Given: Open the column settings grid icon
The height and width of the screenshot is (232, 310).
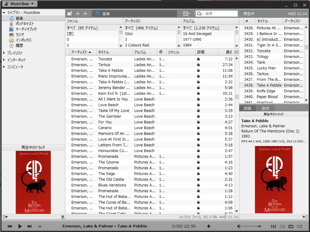Looking at the screenshot, I should (x=236, y=52).
